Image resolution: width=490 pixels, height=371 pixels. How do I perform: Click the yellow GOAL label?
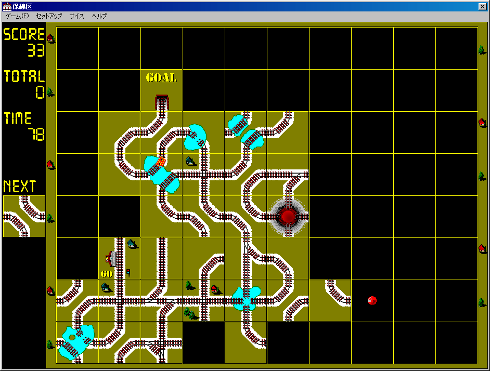[x=161, y=77]
